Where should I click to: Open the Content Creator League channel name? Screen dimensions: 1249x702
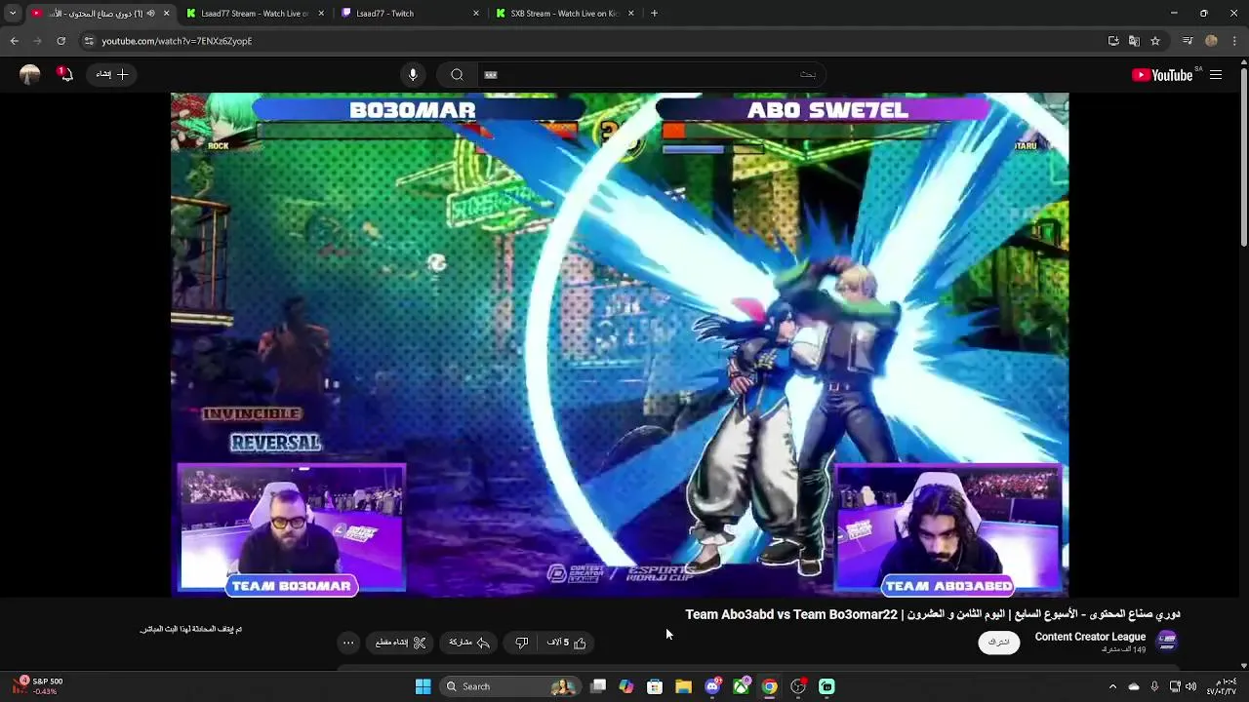1090,637
